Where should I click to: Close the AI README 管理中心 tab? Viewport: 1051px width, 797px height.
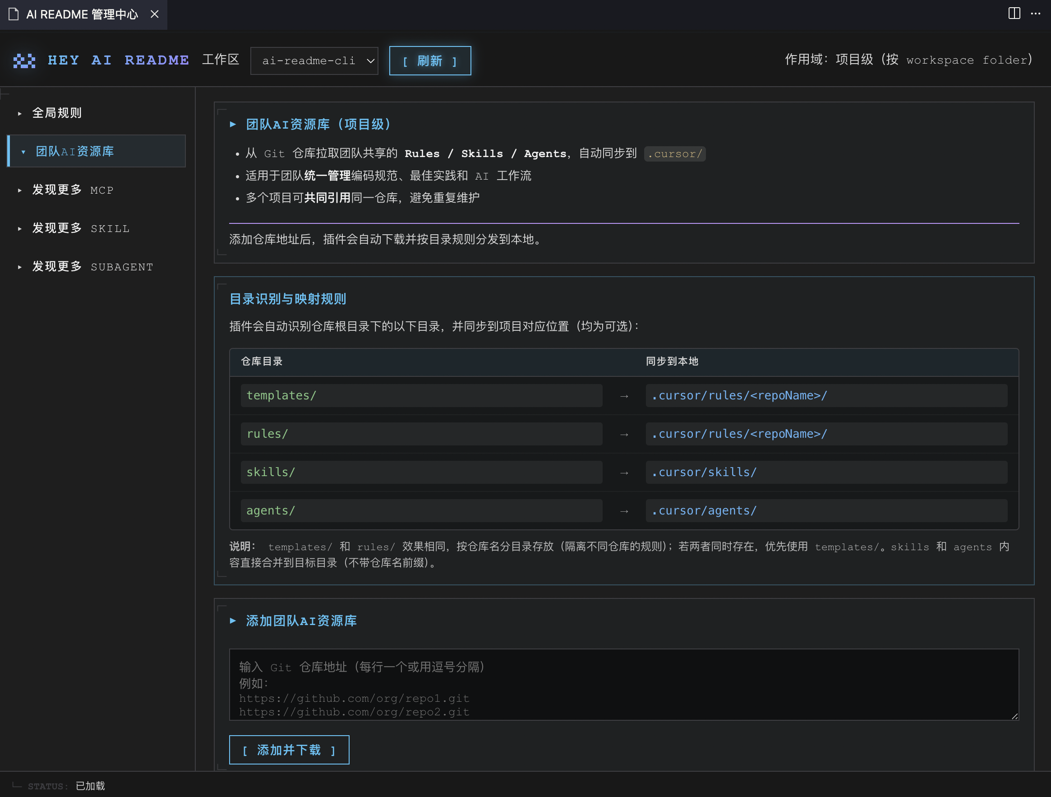pos(154,14)
